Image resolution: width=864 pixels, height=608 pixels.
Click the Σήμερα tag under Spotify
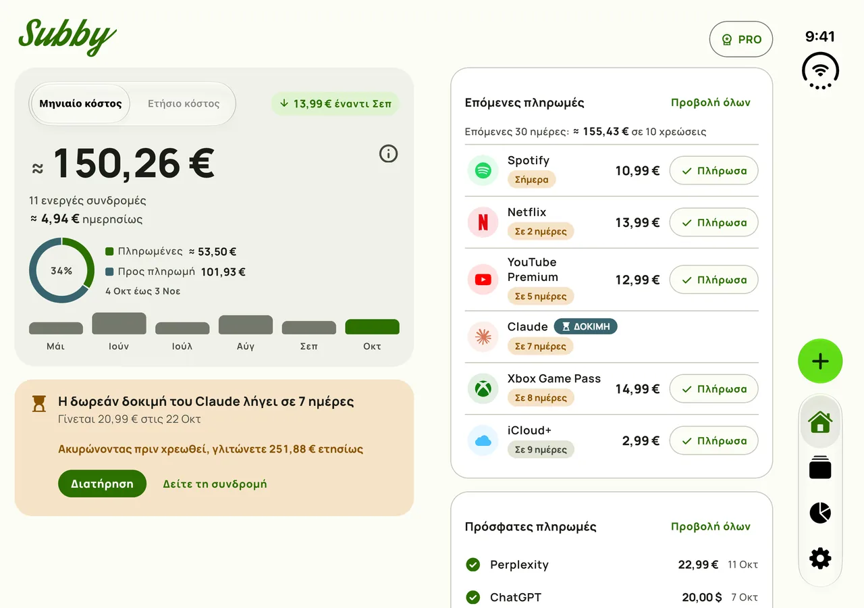532,180
